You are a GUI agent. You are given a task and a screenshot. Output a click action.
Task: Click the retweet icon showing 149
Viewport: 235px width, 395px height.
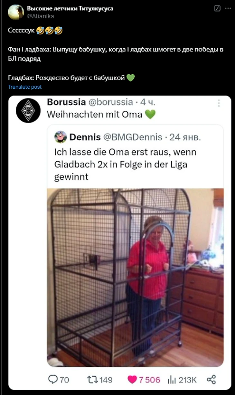(92, 380)
